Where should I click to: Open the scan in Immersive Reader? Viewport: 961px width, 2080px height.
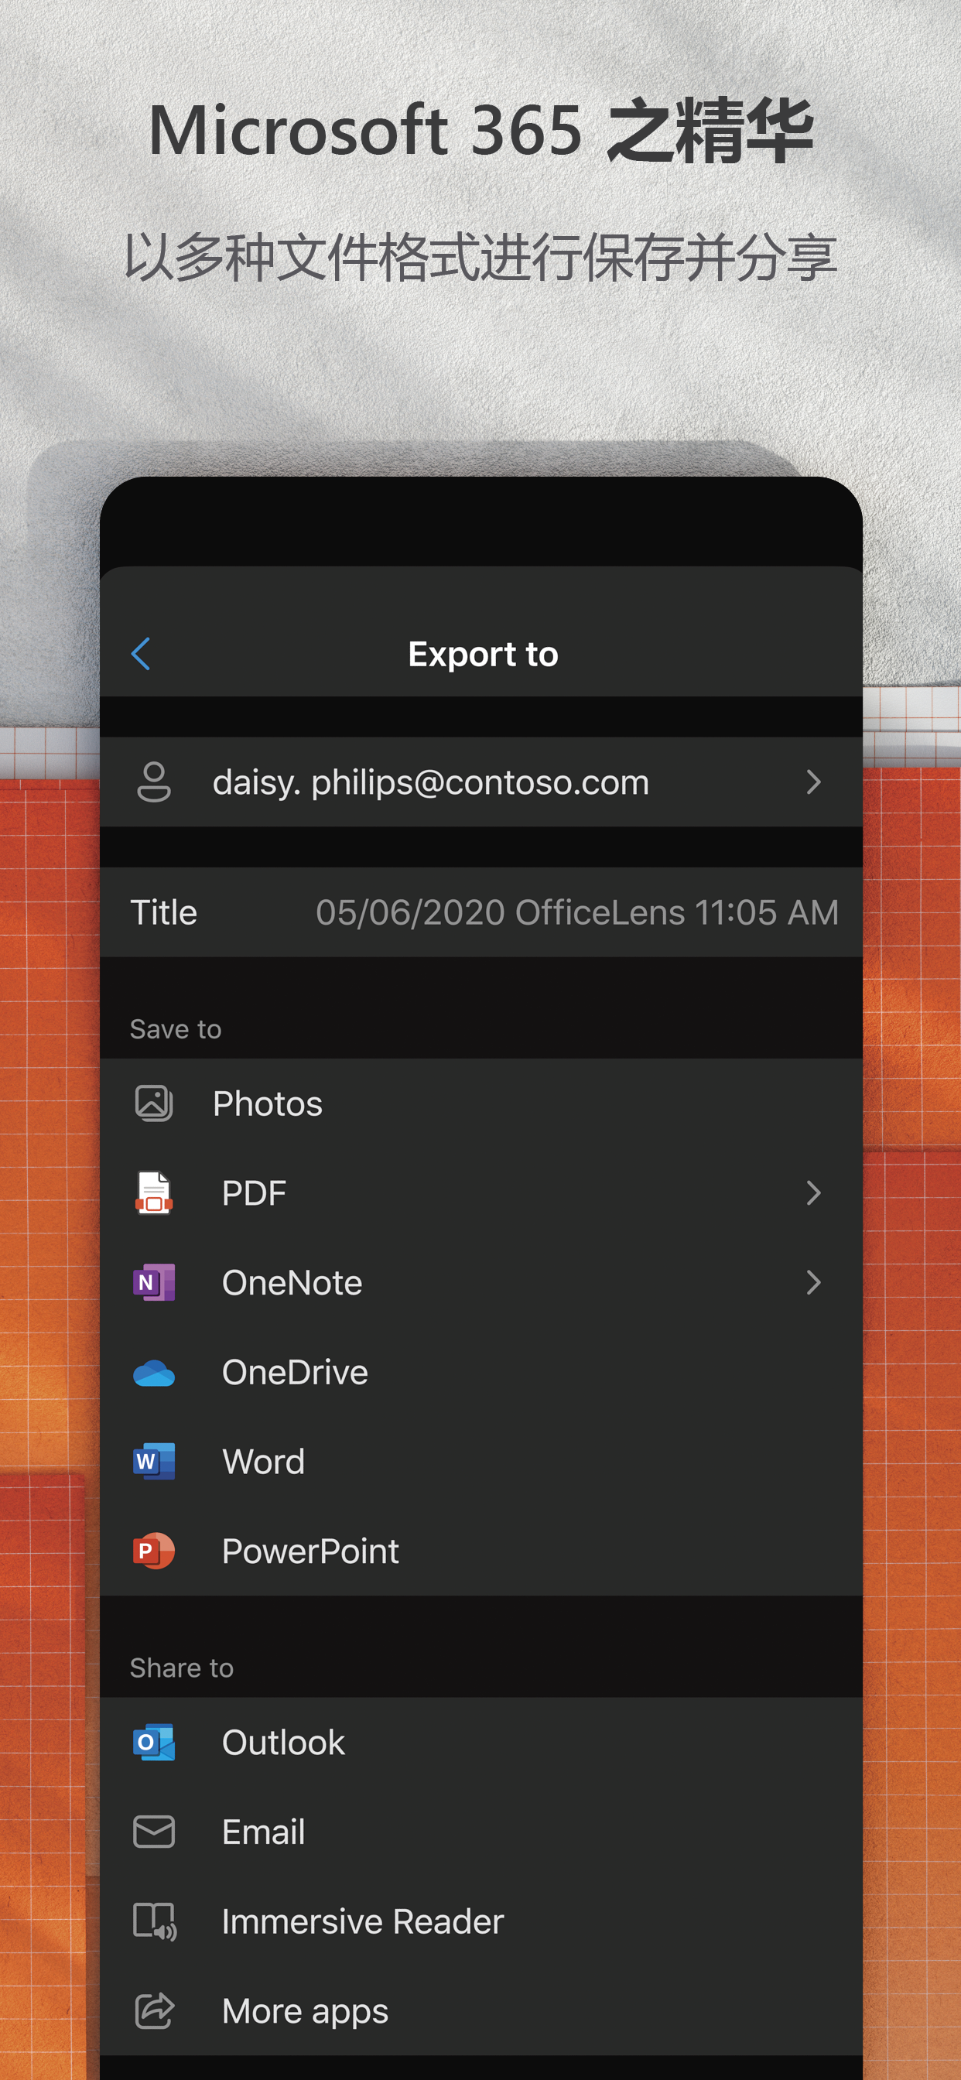pos(481,1921)
